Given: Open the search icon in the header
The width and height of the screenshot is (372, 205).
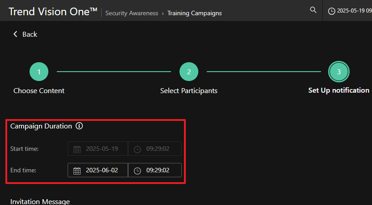Looking at the screenshot, I should point(313,10).
